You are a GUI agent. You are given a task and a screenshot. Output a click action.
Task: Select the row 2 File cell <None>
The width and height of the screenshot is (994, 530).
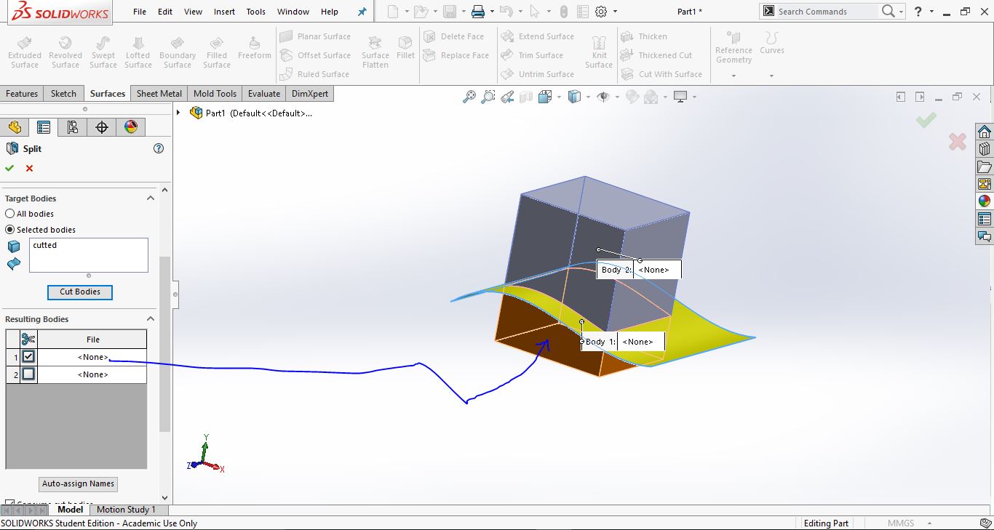[x=92, y=374]
